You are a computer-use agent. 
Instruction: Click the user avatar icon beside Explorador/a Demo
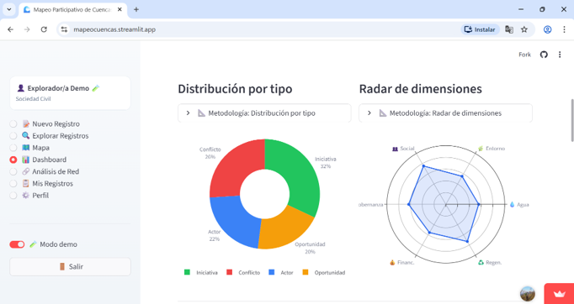20,88
